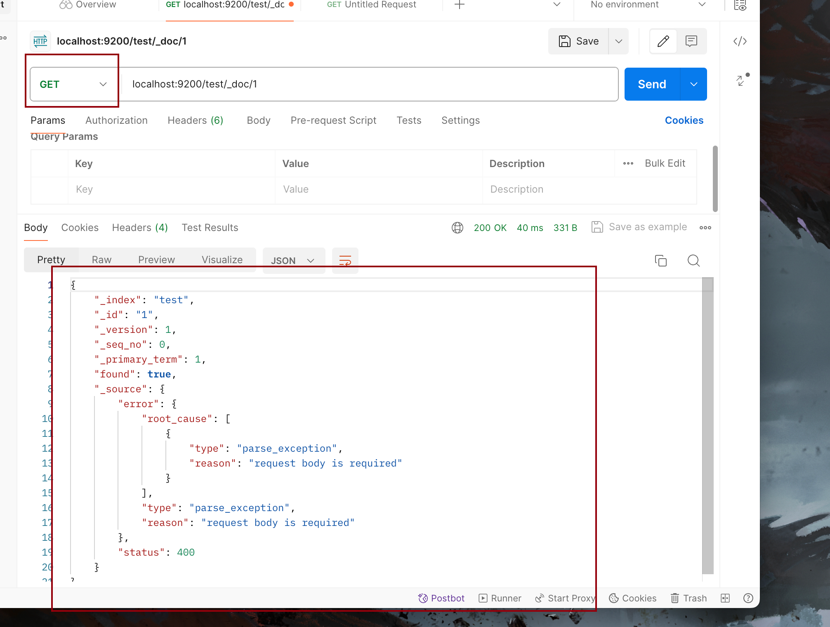Toggle the line wrap icon
This screenshot has height=627, width=830.
[345, 261]
